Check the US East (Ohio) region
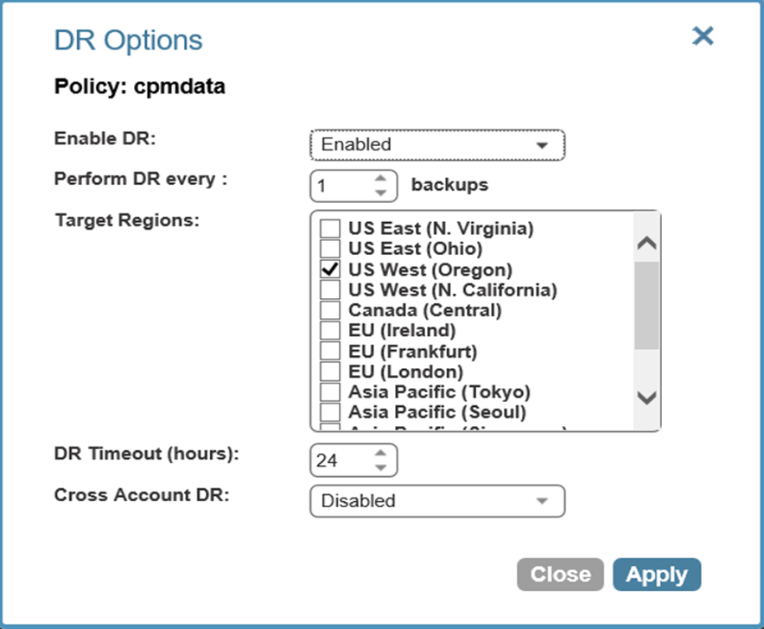Image resolution: width=764 pixels, height=629 pixels. point(330,249)
